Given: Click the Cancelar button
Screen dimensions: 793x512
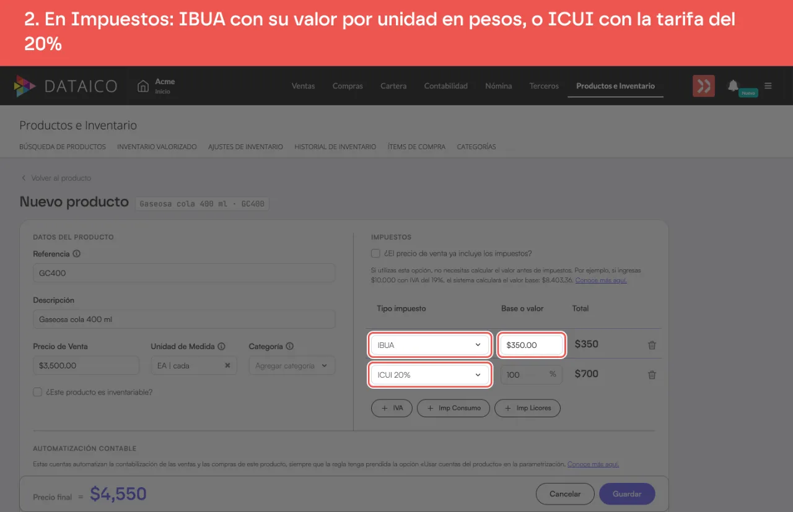Looking at the screenshot, I should (565, 494).
